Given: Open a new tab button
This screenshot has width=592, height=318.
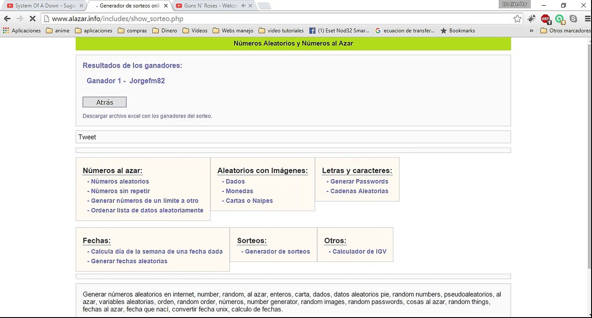Looking at the screenshot, I should 264,6.
